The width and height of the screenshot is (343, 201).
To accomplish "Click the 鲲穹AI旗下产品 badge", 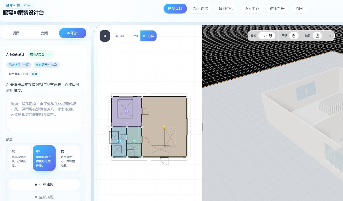I will point(18,5).
